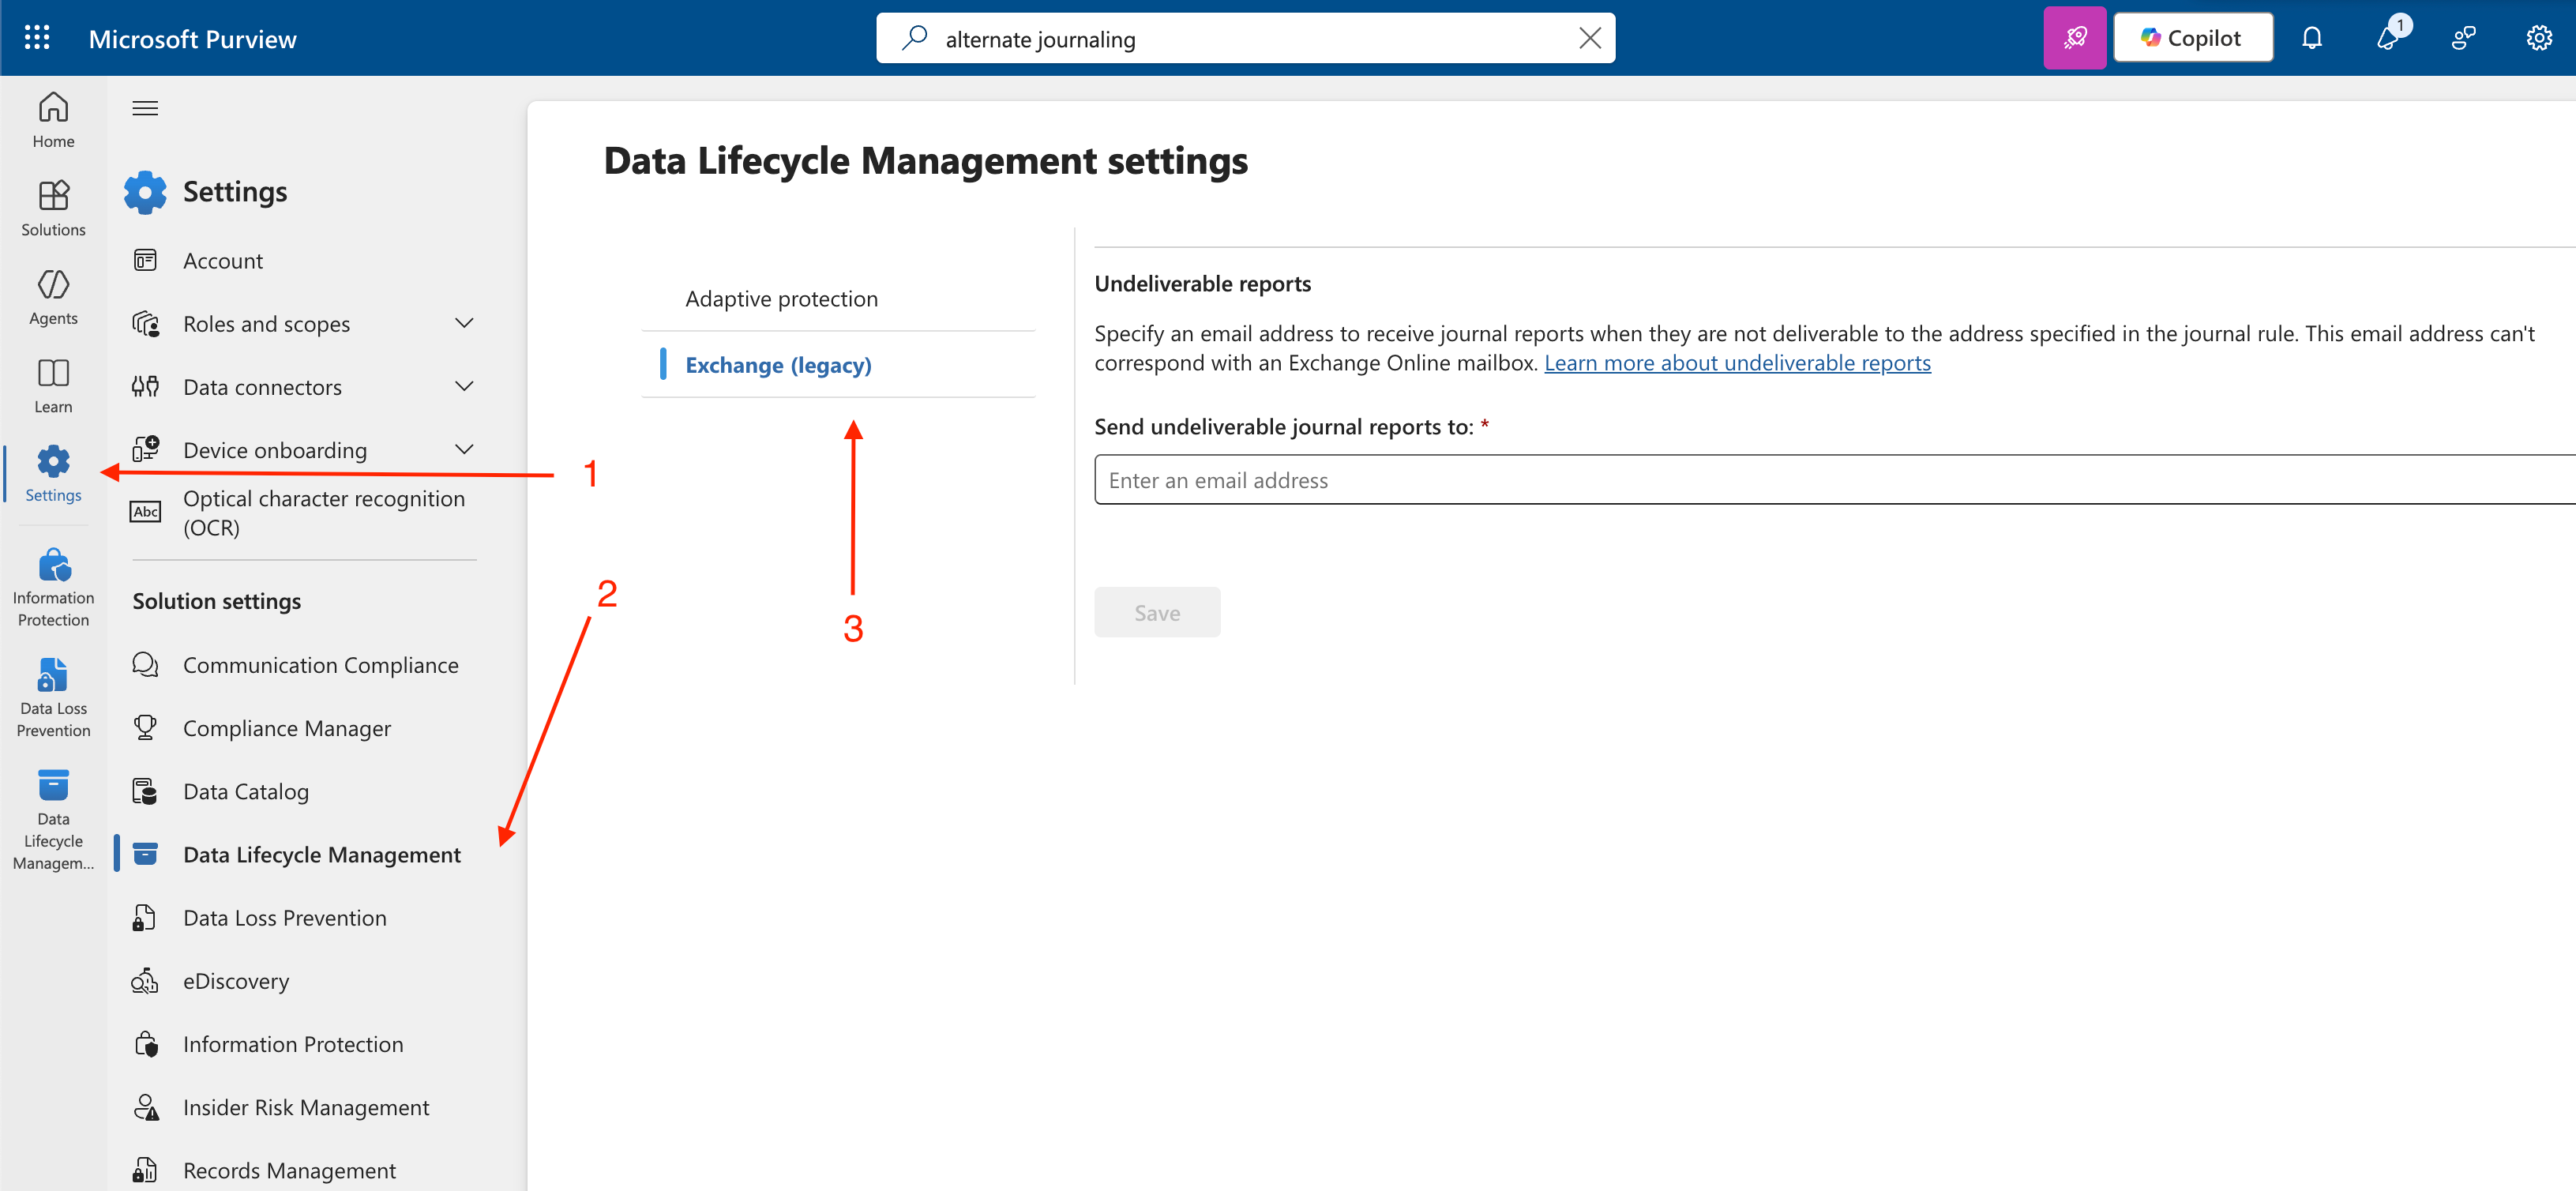
Task: Click the Settings panel heading gear icon
Action: coord(145,192)
